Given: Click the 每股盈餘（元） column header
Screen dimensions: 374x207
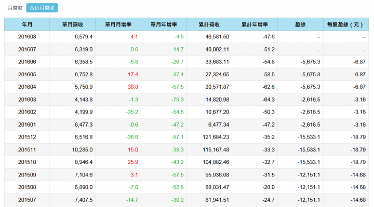Looking at the screenshot, I should click(345, 24).
